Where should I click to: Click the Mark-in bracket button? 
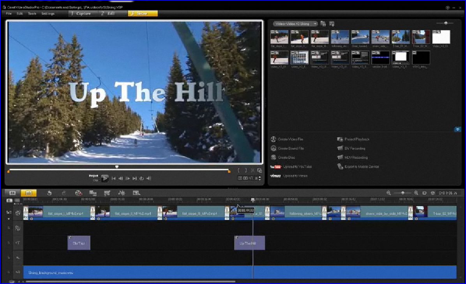click(x=238, y=170)
